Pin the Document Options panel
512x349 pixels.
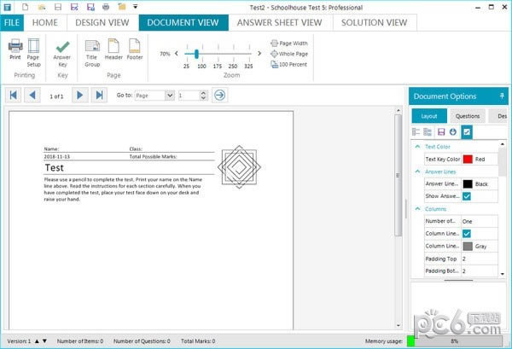(x=503, y=96)
